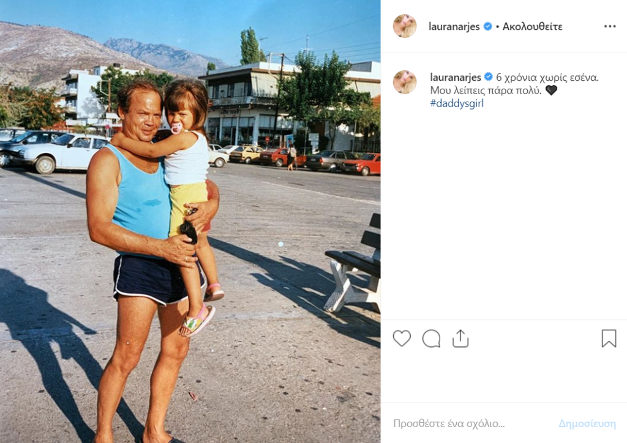
Task: Click the caption line Μου λείπεις πάρα πολύ
Action: [x=486, y=91]
